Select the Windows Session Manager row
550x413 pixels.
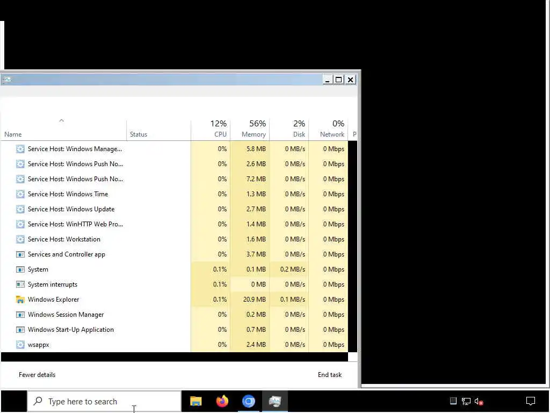pos(175,315)
